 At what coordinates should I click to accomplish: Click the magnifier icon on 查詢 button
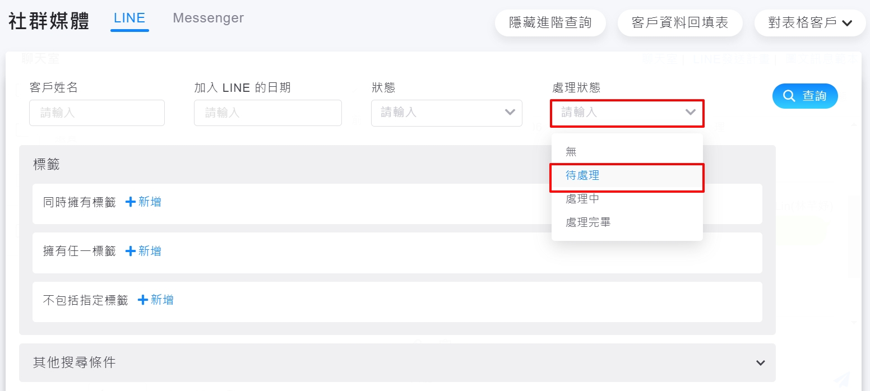[789, 96]
